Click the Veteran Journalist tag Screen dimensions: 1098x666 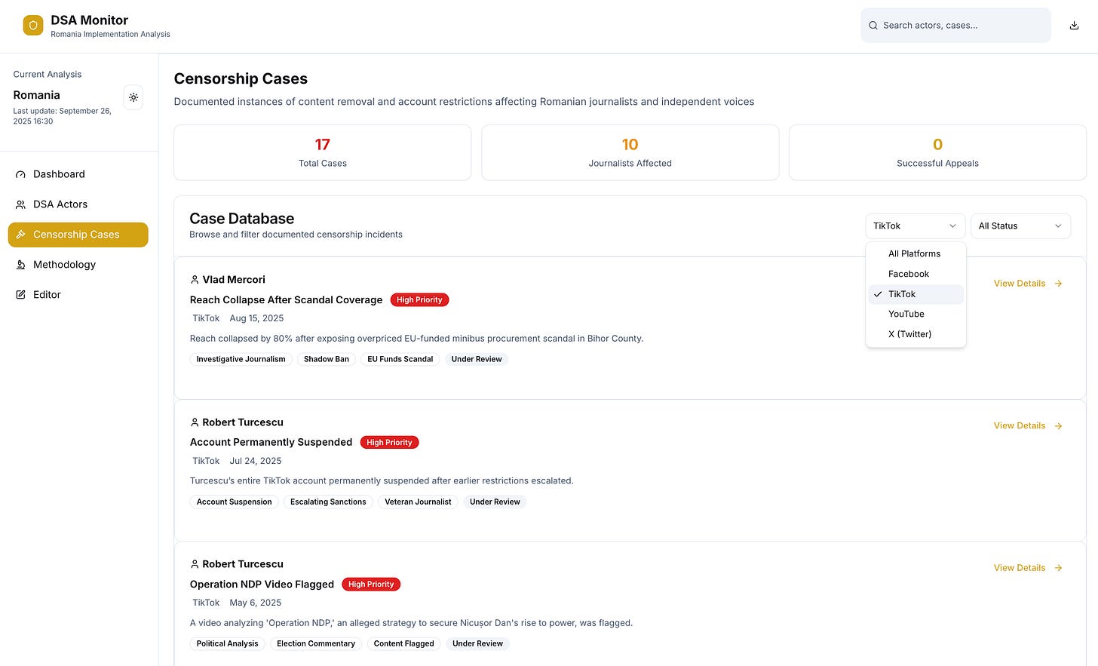coord(418,502)
